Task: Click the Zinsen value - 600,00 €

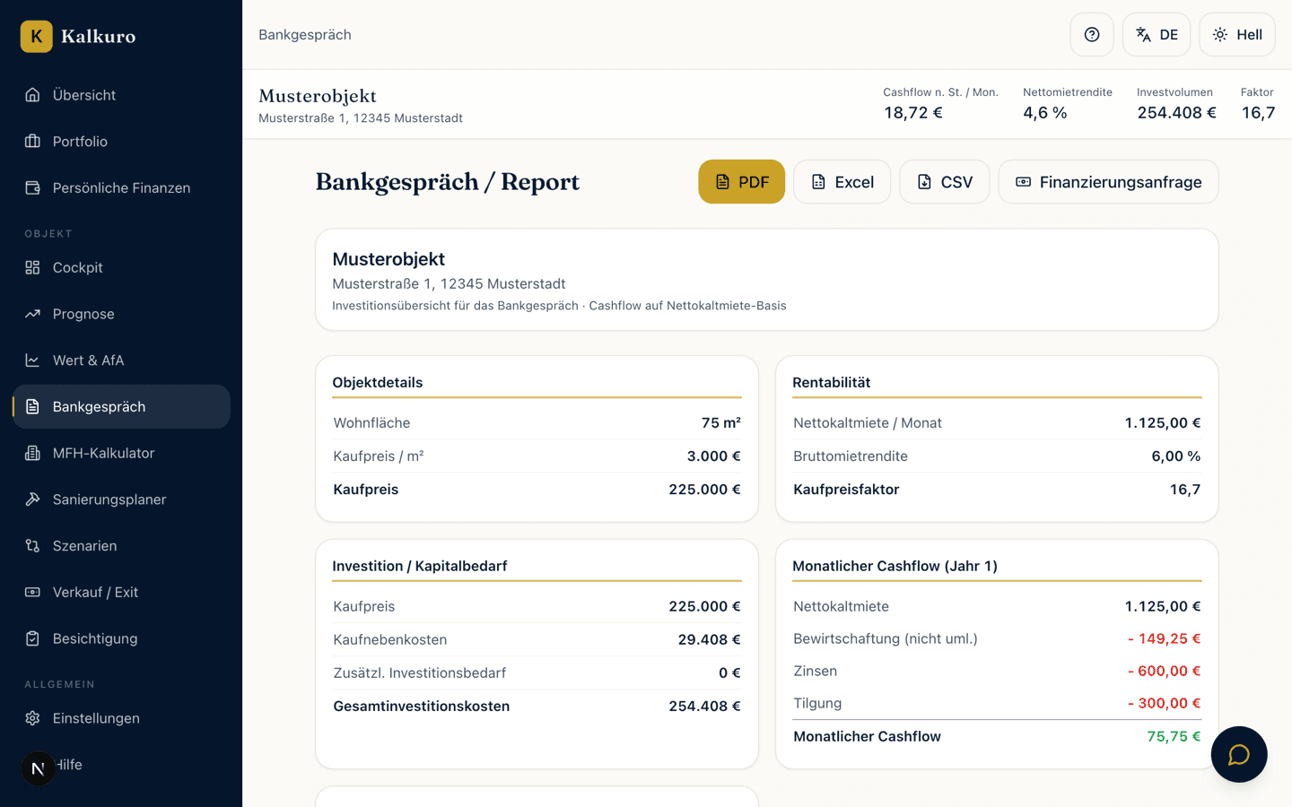Action: (x=1165, y=672)
